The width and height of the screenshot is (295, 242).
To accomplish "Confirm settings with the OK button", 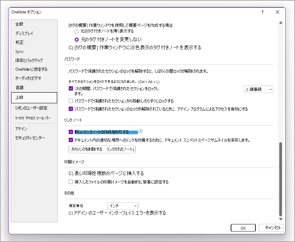I will [x=243, y=228].
